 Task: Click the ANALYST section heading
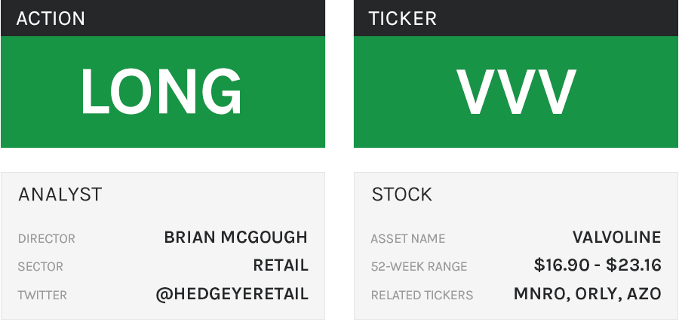pos(60,195)
